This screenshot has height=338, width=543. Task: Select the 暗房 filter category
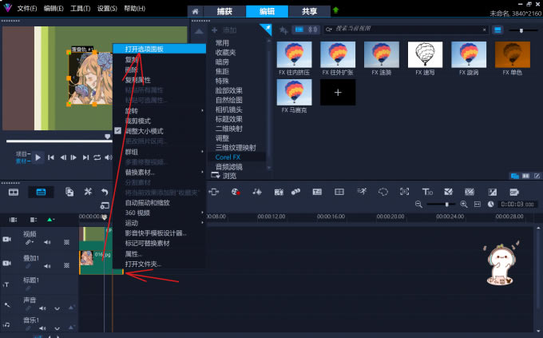pyautogui.click(x=222, y=62)
